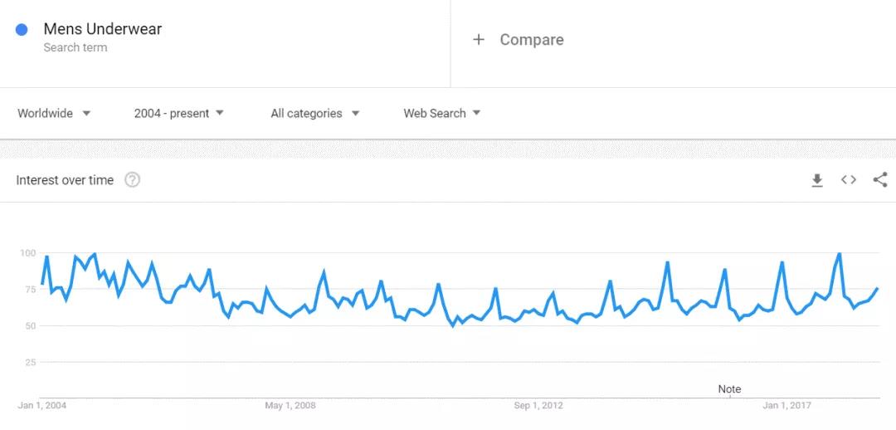Click the Sep 1, 2012 axis label

[538, 406]
